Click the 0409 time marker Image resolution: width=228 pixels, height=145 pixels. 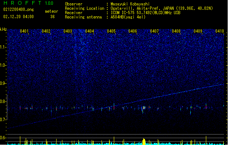coord(198,31)
